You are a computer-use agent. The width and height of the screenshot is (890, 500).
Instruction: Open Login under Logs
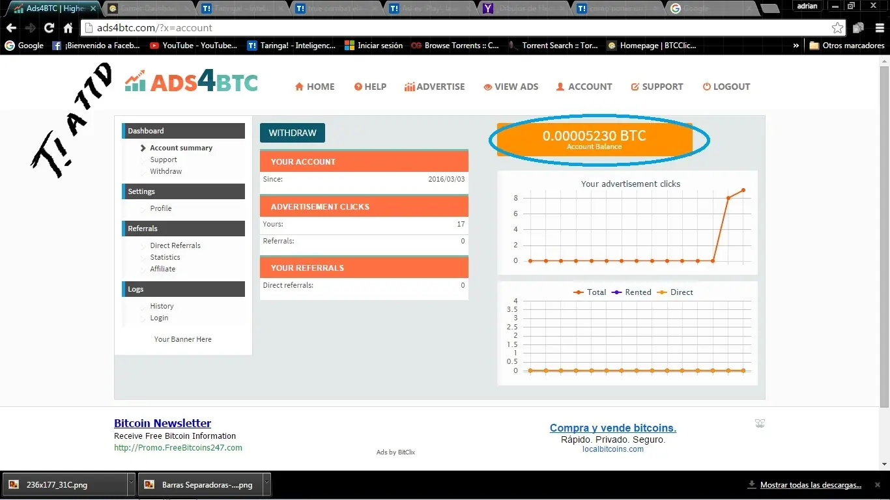coord(159,318)
